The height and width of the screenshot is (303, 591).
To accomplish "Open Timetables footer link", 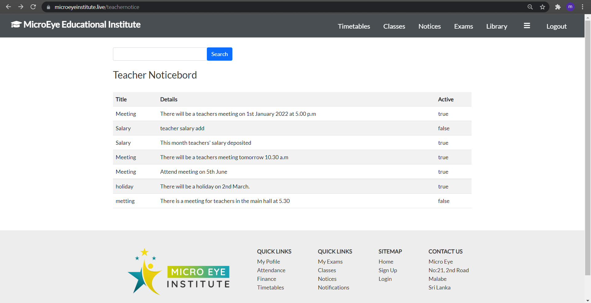I will point(271,288).
